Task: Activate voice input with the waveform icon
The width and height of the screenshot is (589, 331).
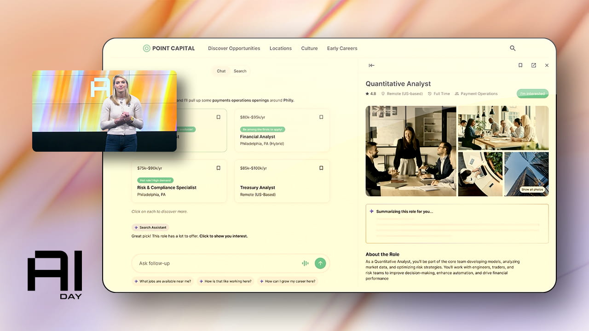Action: [x=305, y=263]
